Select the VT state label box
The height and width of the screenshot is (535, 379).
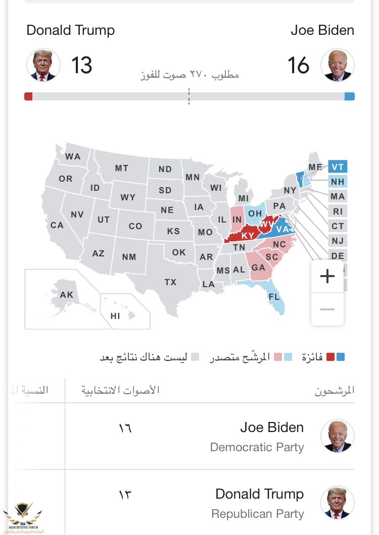(338, 167)
